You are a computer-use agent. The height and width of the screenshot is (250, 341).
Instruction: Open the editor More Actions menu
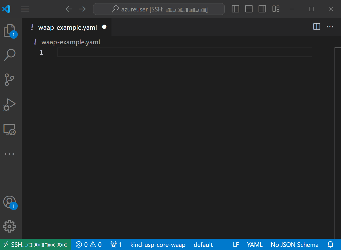coord(330,27)
